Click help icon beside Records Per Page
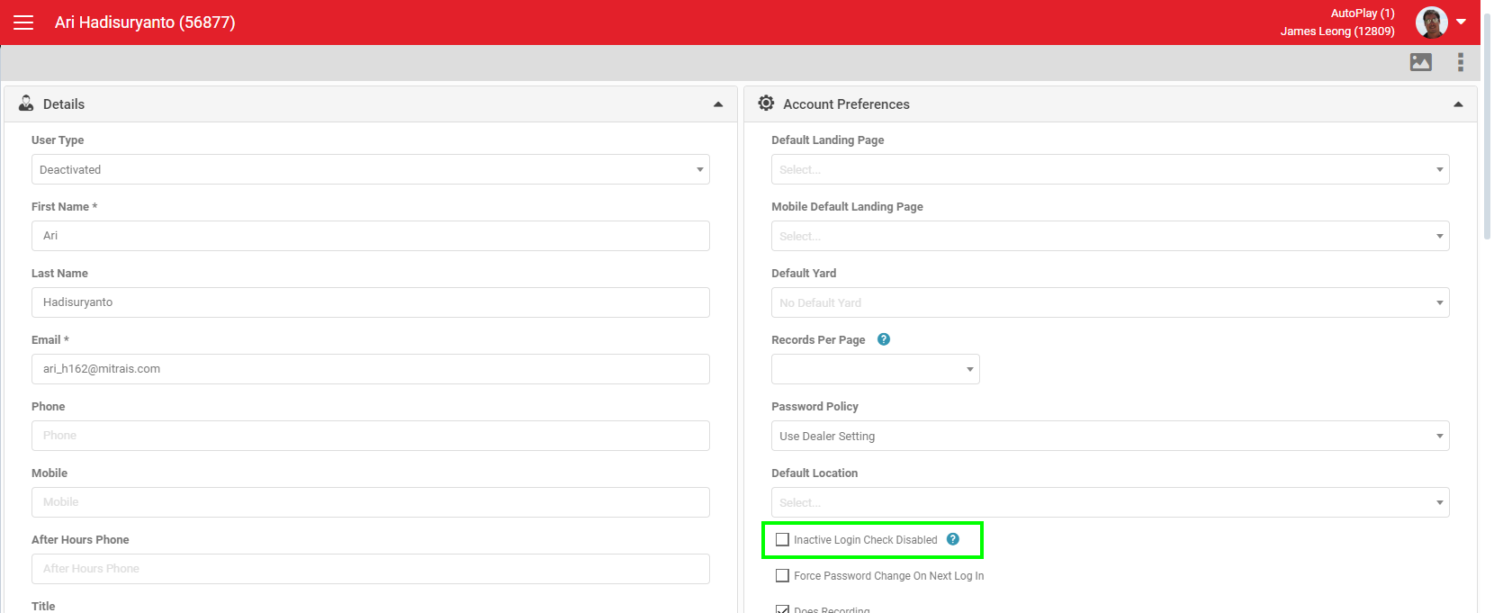This screenshot has height=613, width=1494. click(883, 339)
